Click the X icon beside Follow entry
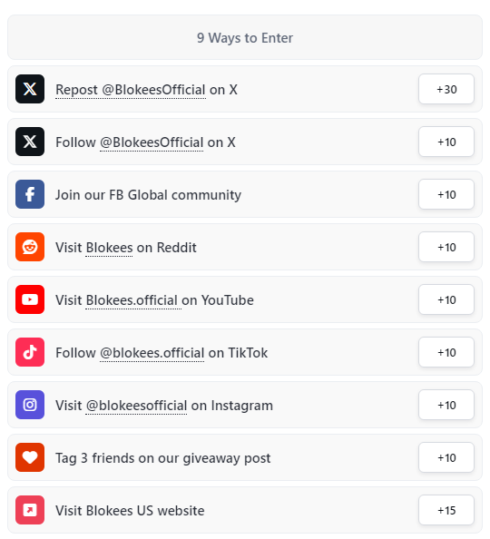Viewport: 490px width, 539px height. point(30,142)
